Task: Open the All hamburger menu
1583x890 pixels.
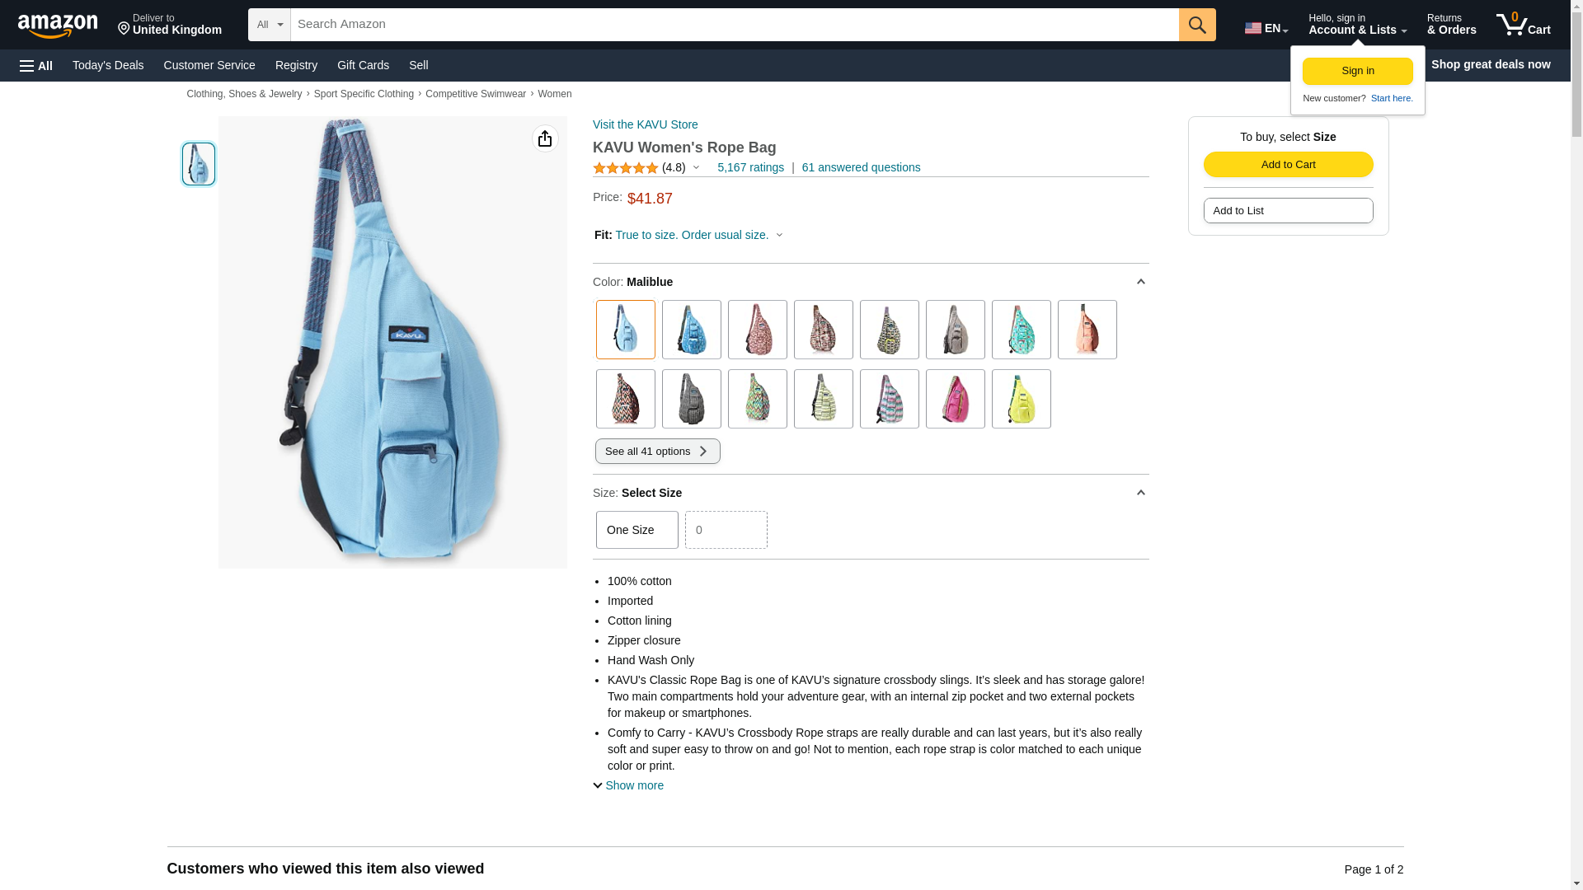Action: point(36,65)
